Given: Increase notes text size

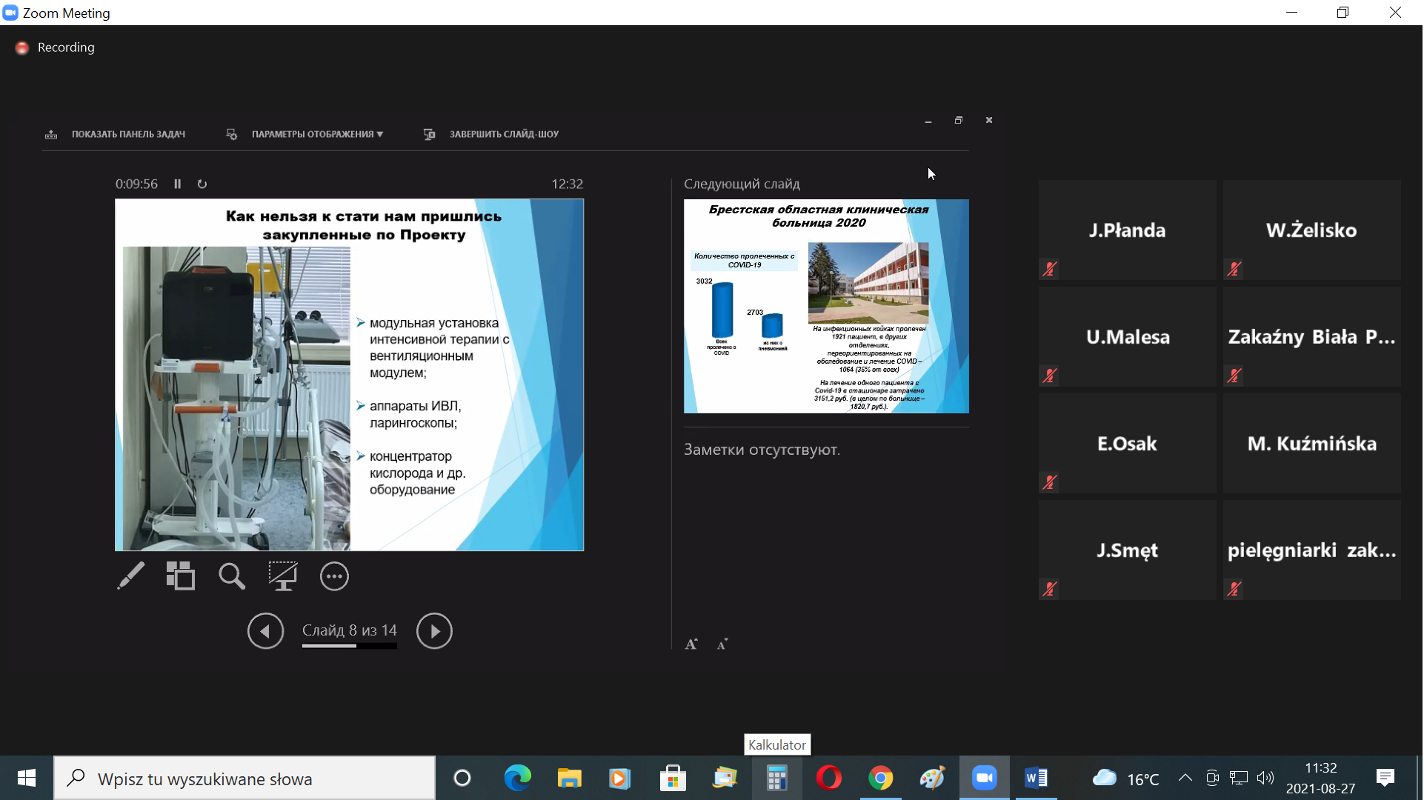Looking at the screenshot, I should pyautogui.click(x=691, y=644).
